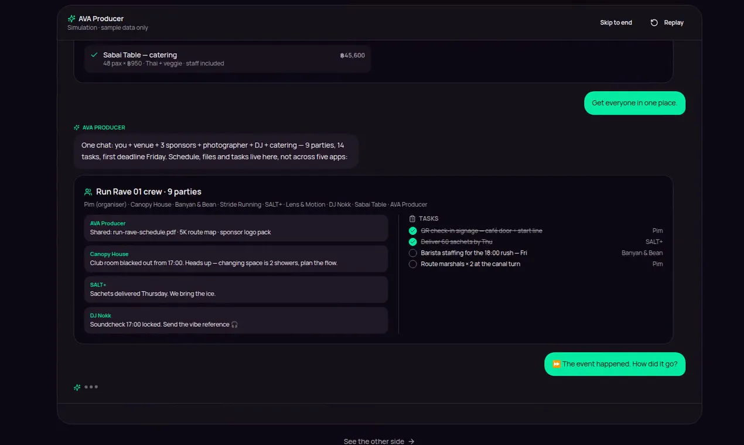Click the people icon beside Run Rave 01 crew
This screenshot has height=445, width=744.
coord(88,192)
